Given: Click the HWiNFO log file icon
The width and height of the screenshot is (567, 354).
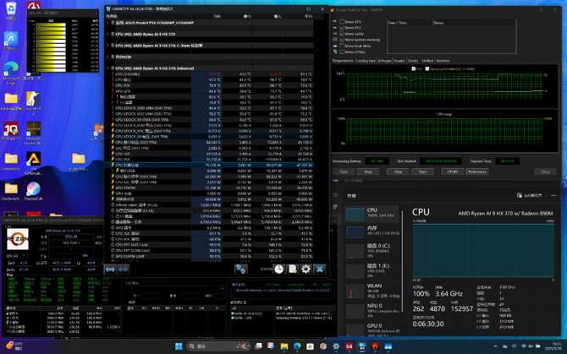Looking at the screenshot, I should (x=292, y=269).
